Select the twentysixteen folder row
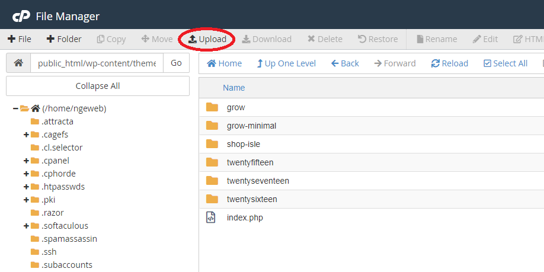544x272 pixels. [x=372, y=199]
